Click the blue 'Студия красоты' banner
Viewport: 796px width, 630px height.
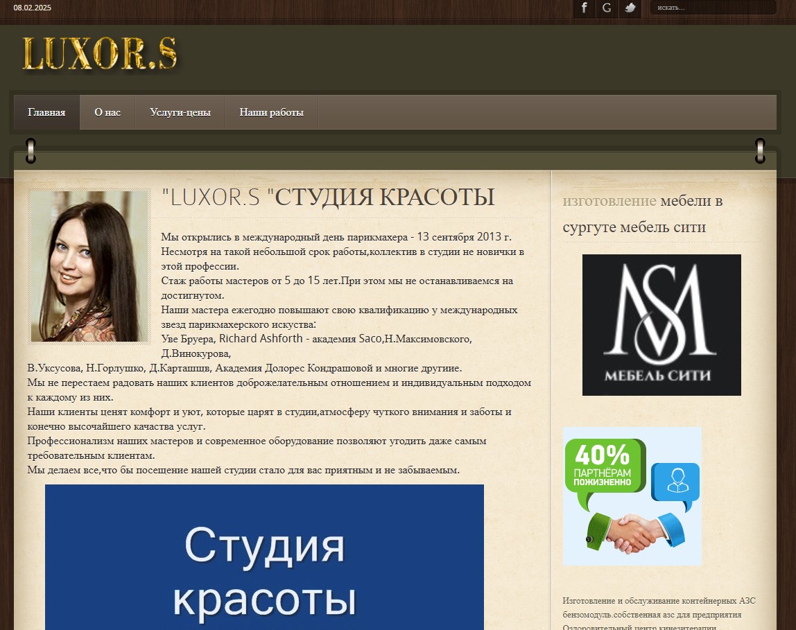click(x=264, y=557)
